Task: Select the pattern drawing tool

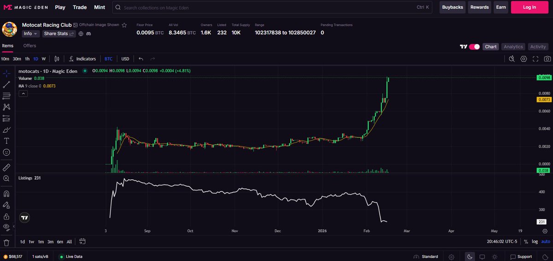Action: tap(6, 107)
